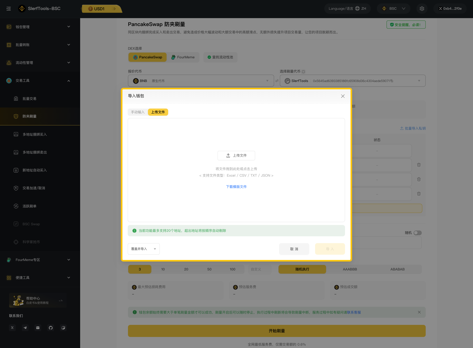Image resolution: width=473 pixels, height=348 pixels.
Task: Click the GitHub icon in sidebar footer
Action: click(51, 328)
